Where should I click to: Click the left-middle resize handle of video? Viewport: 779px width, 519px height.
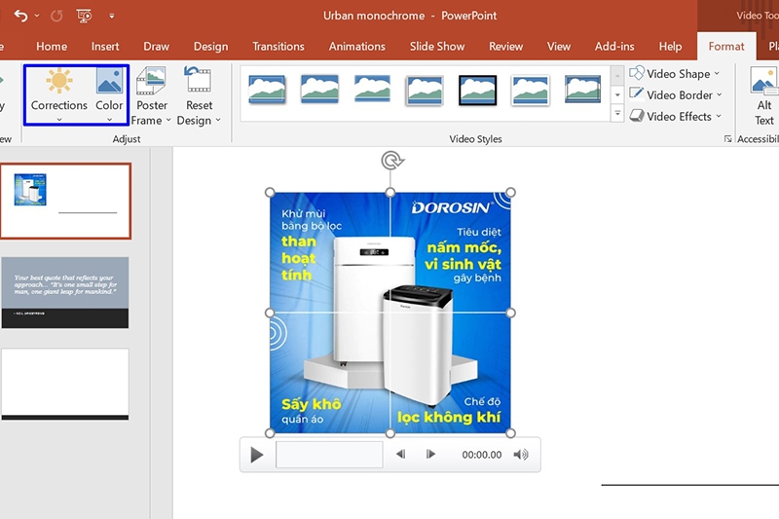(x=270, y=313)
